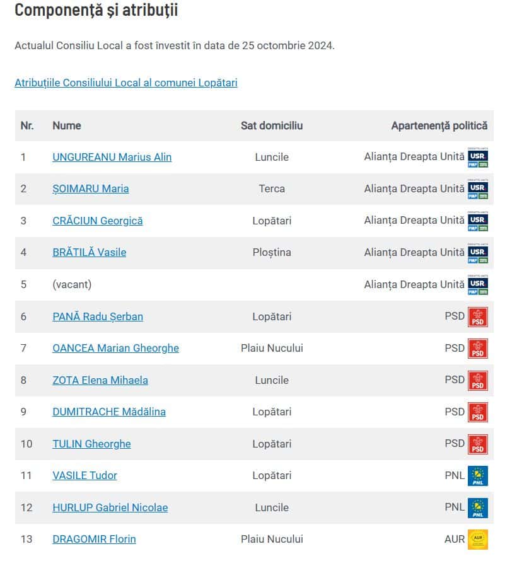Open BRĂTILĂ Vasile councillor link

[89, 252]
